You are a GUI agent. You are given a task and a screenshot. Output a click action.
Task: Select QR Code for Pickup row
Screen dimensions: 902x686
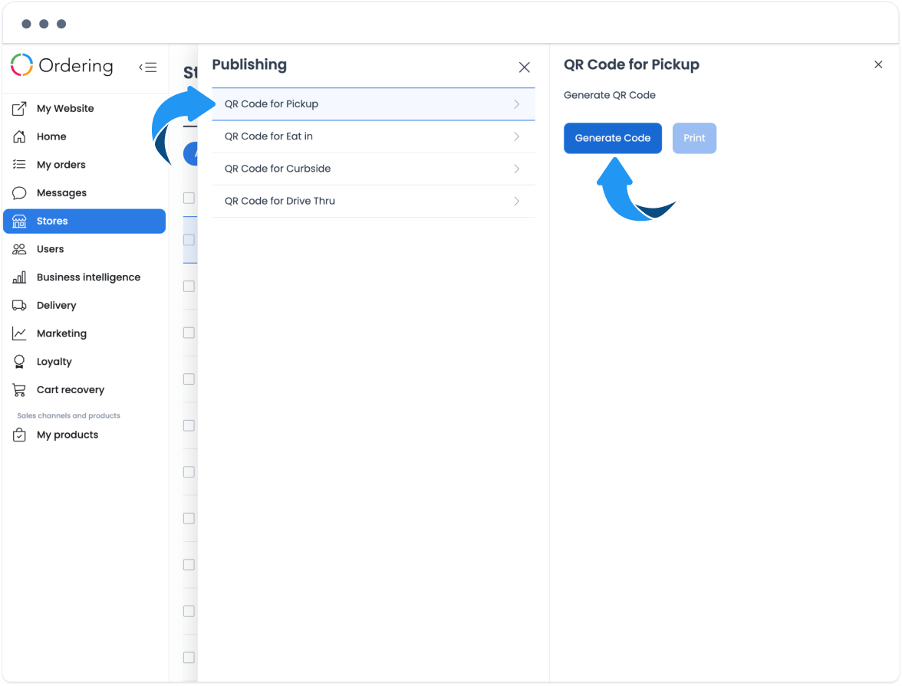pos(374,104)
